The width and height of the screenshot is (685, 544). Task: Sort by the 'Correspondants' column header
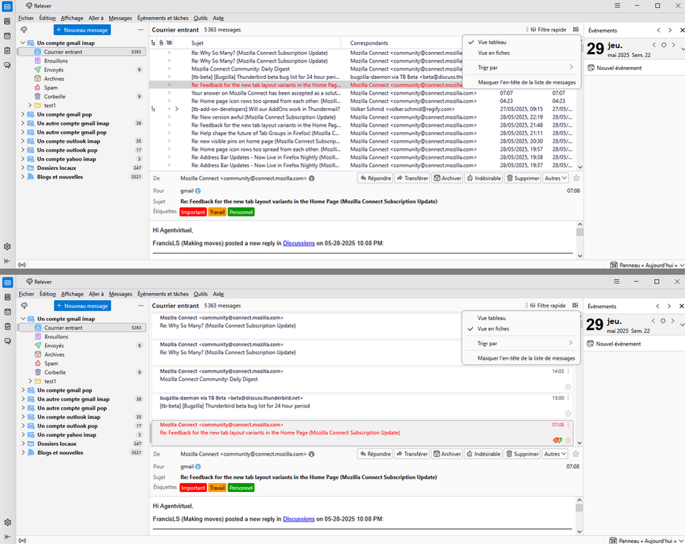[369, 43]
